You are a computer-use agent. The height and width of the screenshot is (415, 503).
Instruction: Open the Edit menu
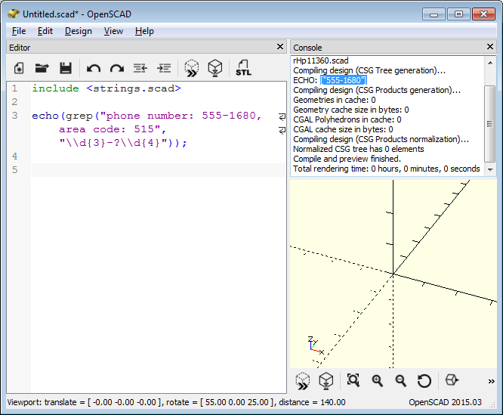tap(45, 31)
